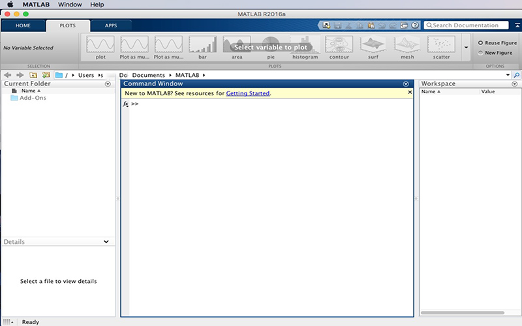Open the MATLAB application menu
Viewport: 522px width, 326px height.
click(36, 5)
